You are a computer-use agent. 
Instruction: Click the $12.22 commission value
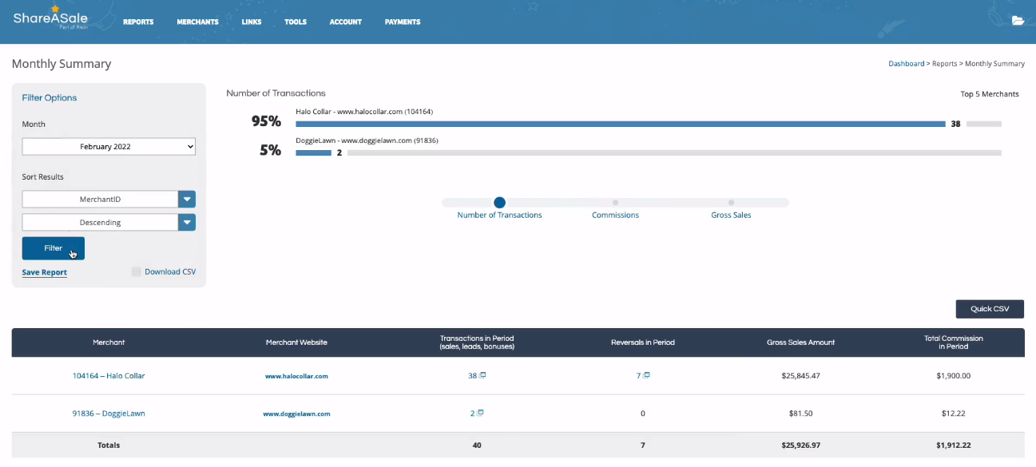(x=954, y=414)
